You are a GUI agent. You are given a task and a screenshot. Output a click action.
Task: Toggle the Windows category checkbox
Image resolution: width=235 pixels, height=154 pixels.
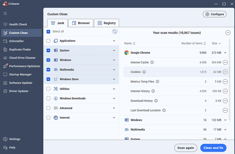click(x=48, y=60)
